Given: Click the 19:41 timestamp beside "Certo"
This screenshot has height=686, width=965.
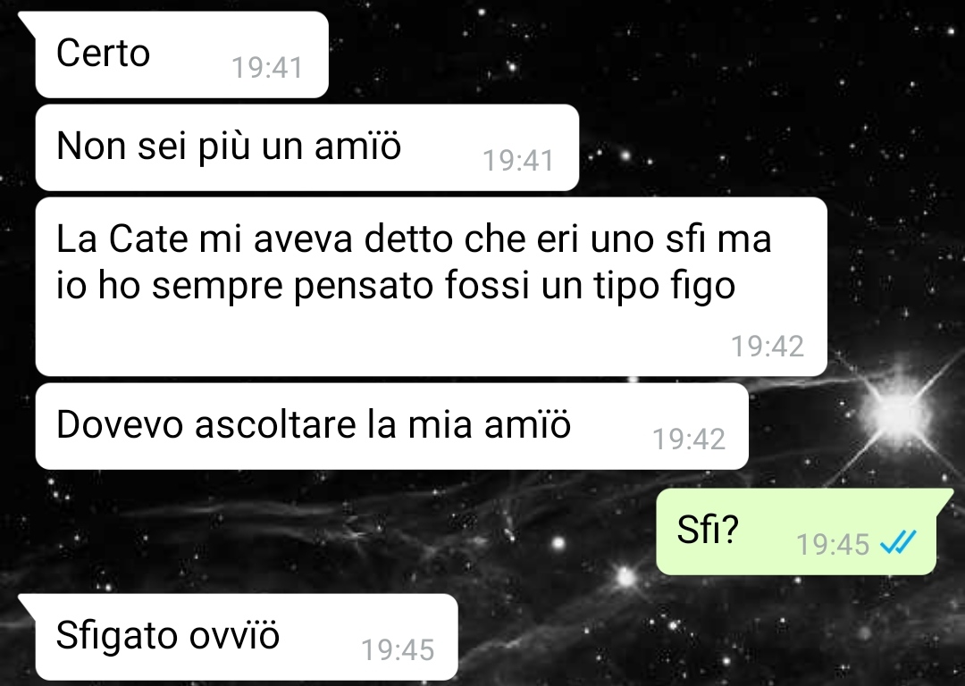Looking at the screenshot, I should coord(267,68).
